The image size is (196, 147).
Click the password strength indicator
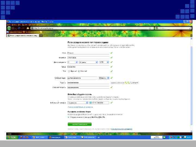(125, 83)
